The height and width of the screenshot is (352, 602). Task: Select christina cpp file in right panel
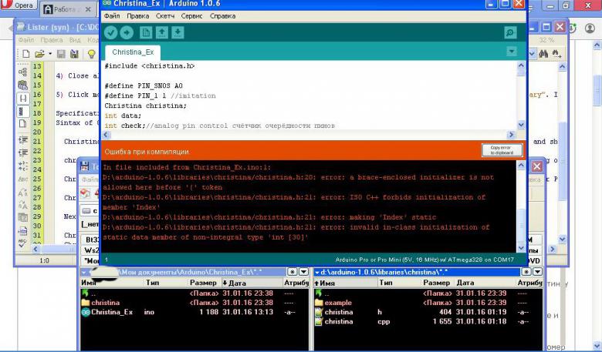coord(428,322)
